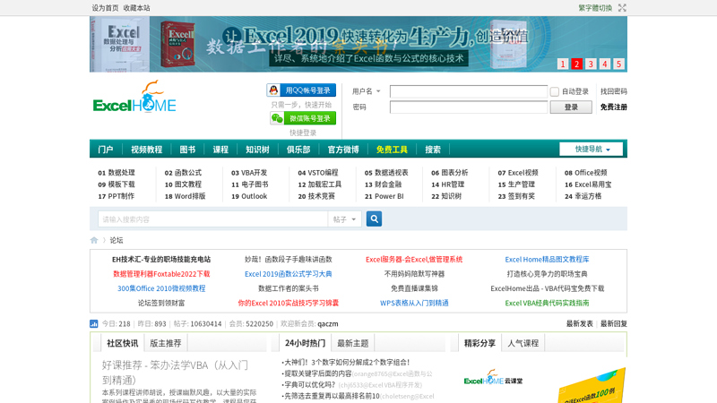Image resolution: width=717 pixels, height=403 pixels.
Task: Click the 登录 button
Action: [571, 107]
